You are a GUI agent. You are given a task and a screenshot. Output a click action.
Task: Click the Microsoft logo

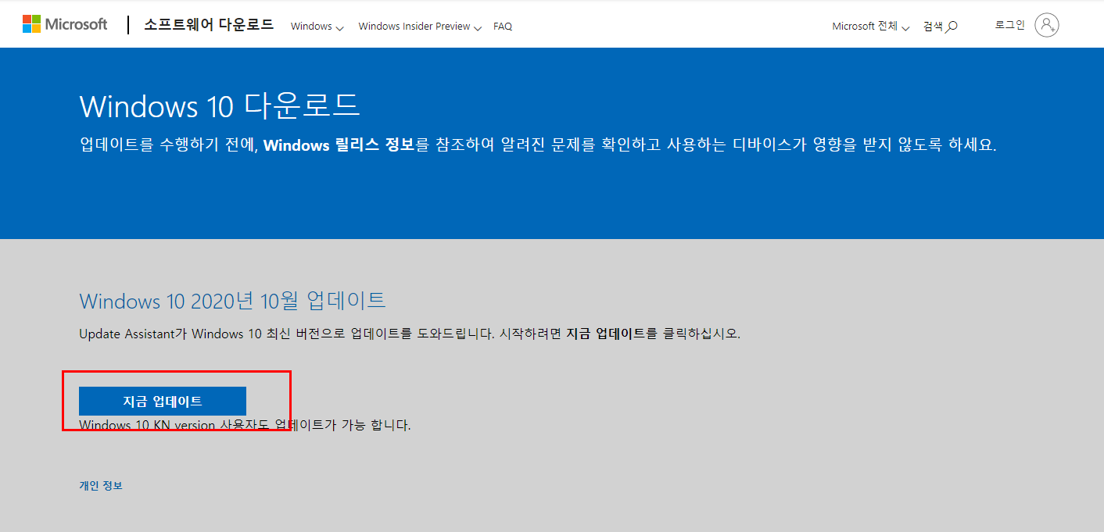(x=65, y=24)
